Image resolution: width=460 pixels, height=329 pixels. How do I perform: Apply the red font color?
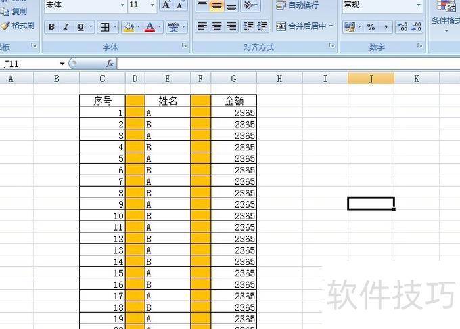(150, 27)
